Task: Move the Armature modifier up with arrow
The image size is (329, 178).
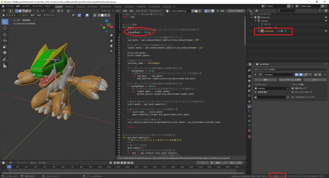Action: pyautogui.click(x=316, y=74)
